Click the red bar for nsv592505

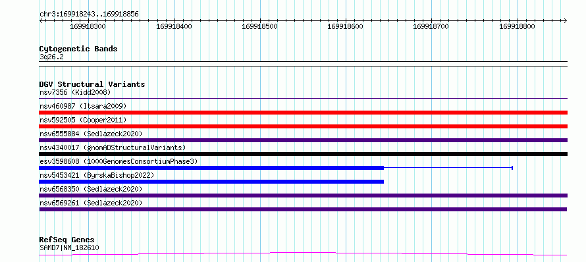303,126
